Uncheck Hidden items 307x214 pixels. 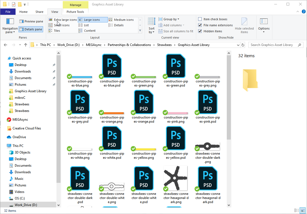coord(200,31)
